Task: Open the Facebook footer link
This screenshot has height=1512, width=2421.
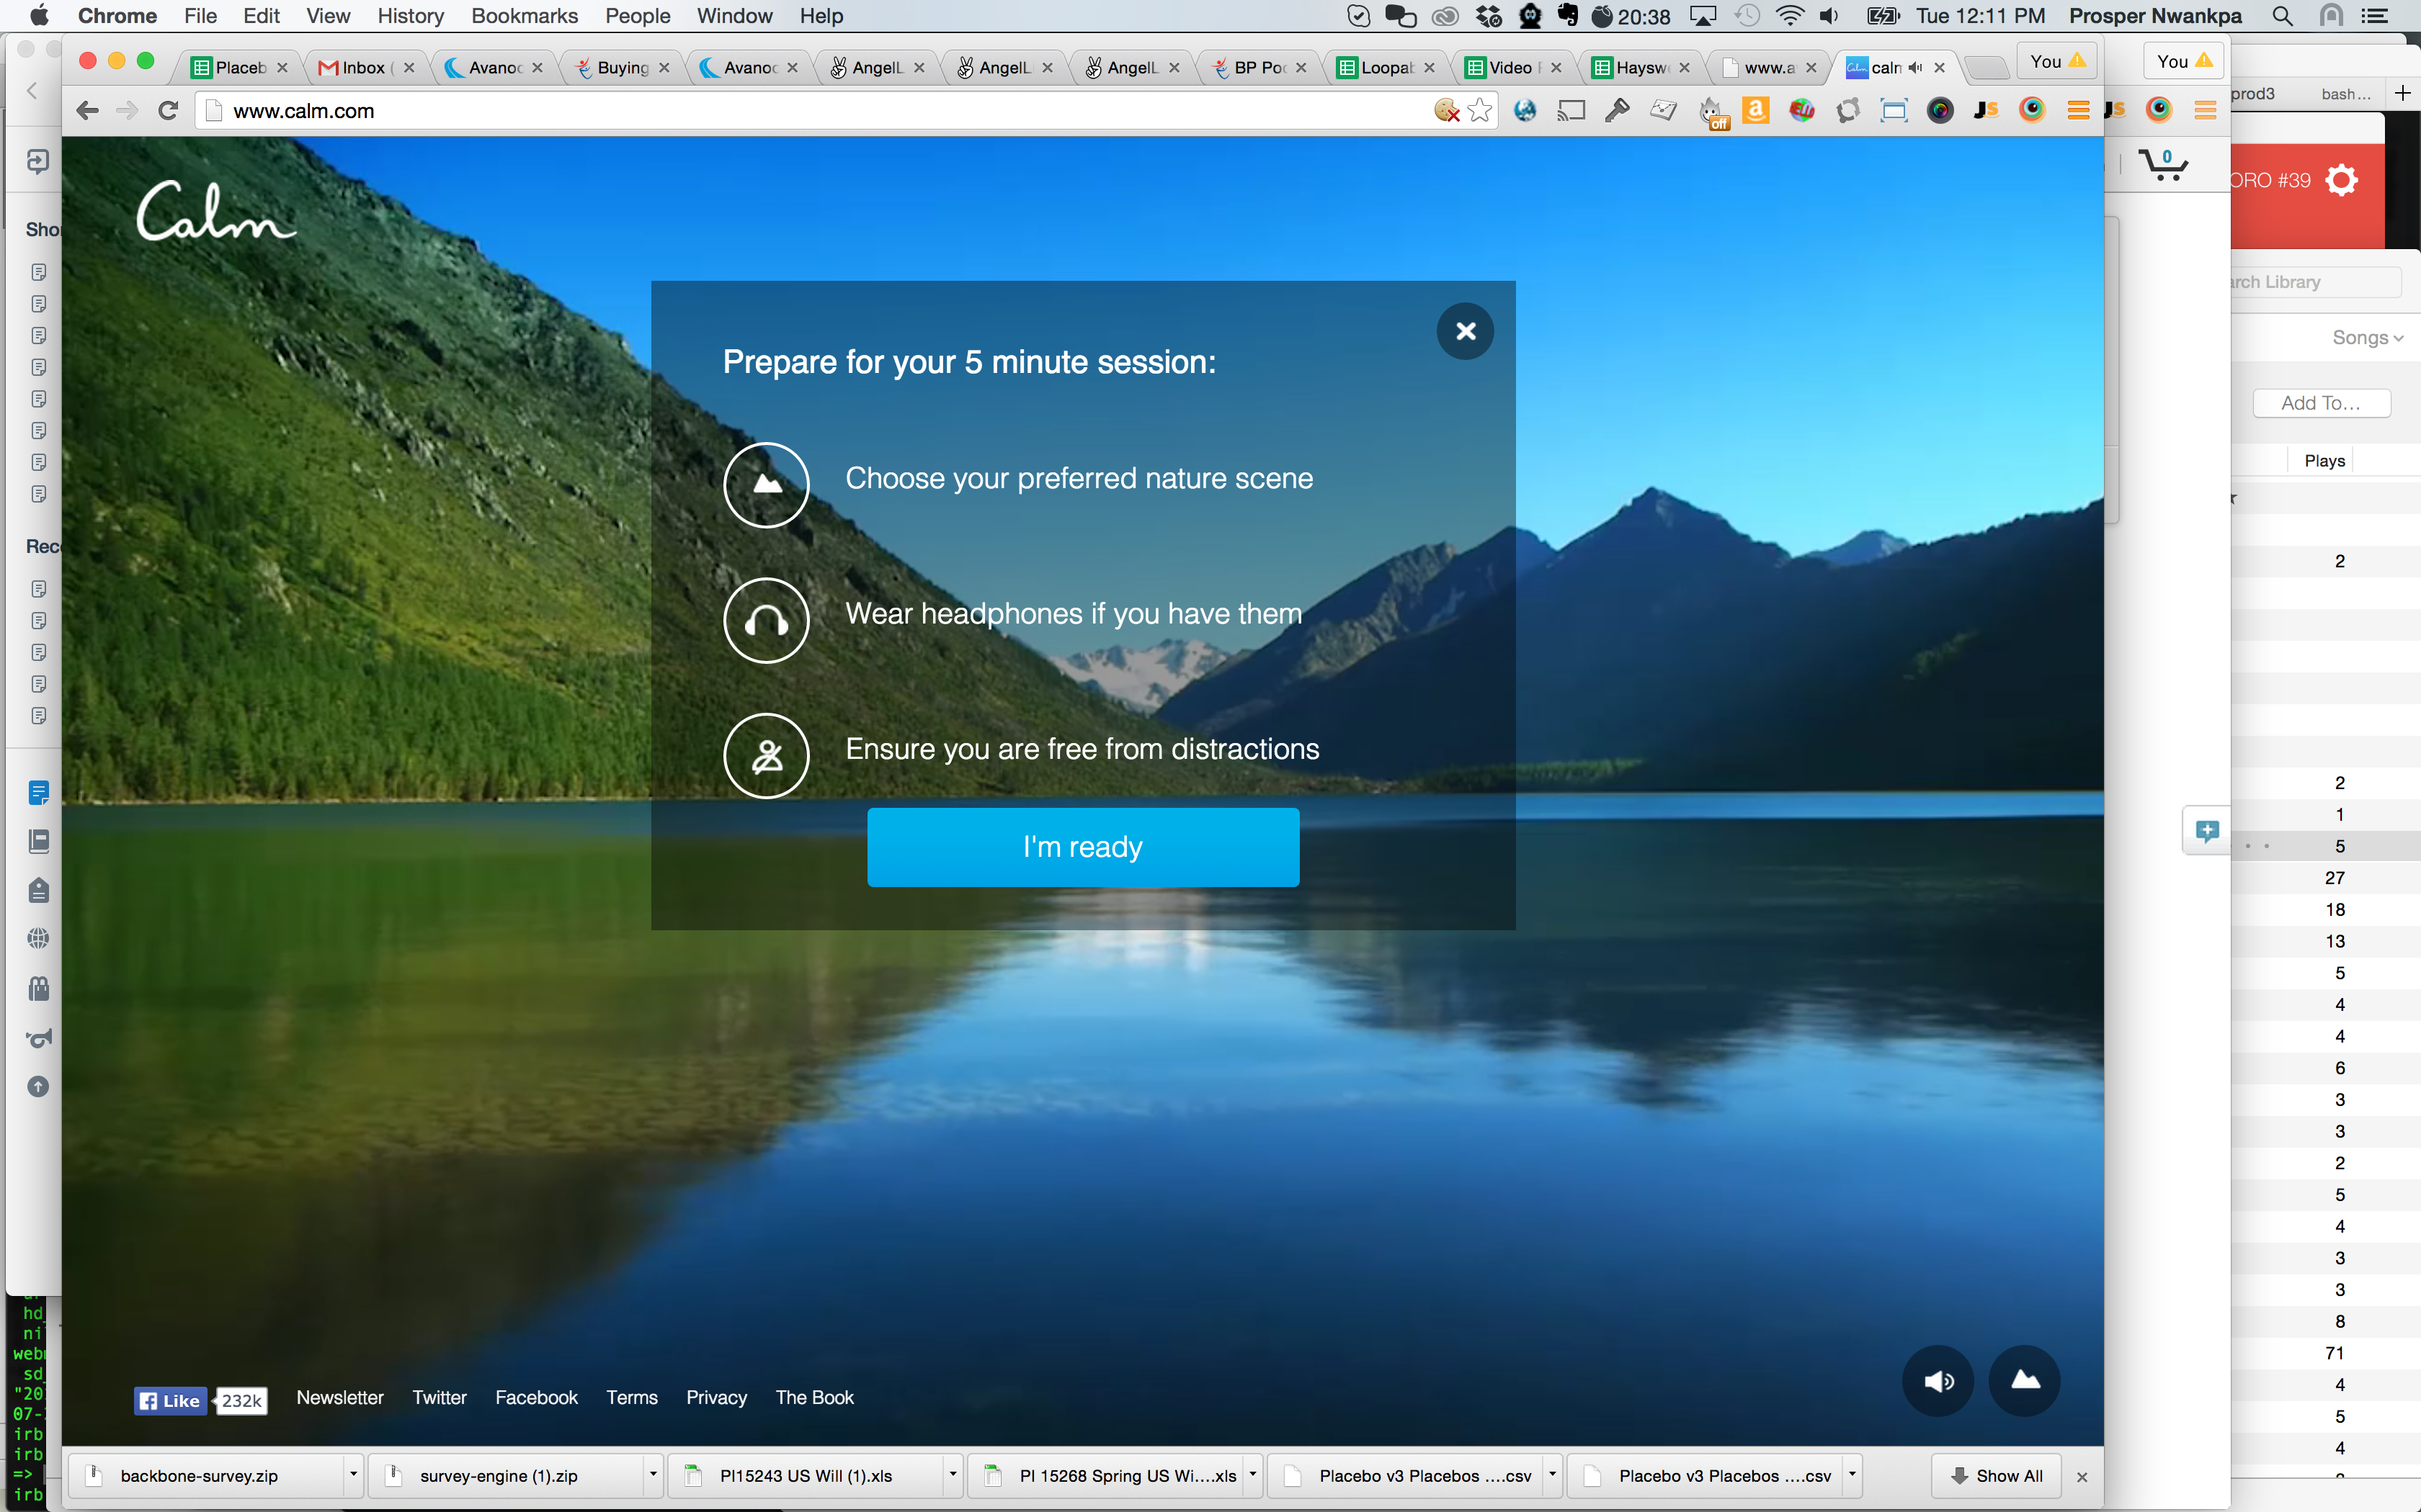Action: pyautogui.click(x=536, y=1398)
